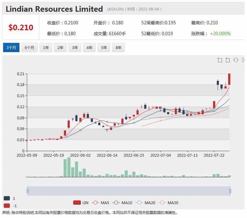
Task: Click the 2022-07-22 x-axis date label
Action: point(214,155)
